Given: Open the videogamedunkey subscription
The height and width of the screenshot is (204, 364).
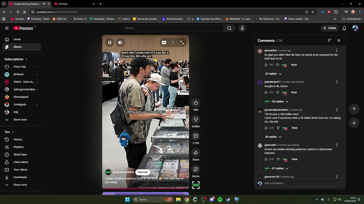Looking at the screenshot, I should click(x=21, y=90).
